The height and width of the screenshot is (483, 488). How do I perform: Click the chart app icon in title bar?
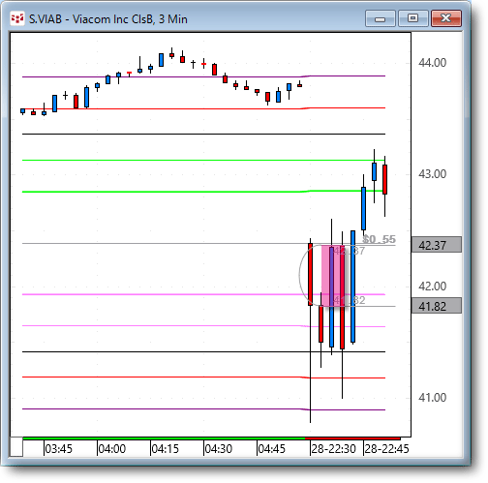click(x=17, y=18)
